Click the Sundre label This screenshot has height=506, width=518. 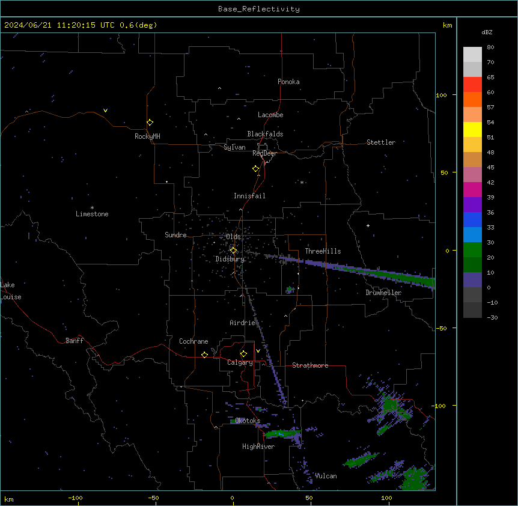pos(175,234)
